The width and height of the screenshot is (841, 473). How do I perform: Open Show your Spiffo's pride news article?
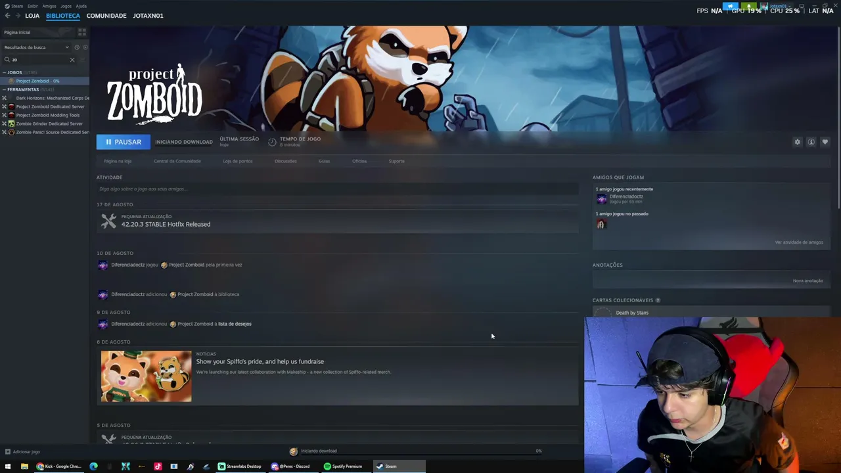point(260,361)
